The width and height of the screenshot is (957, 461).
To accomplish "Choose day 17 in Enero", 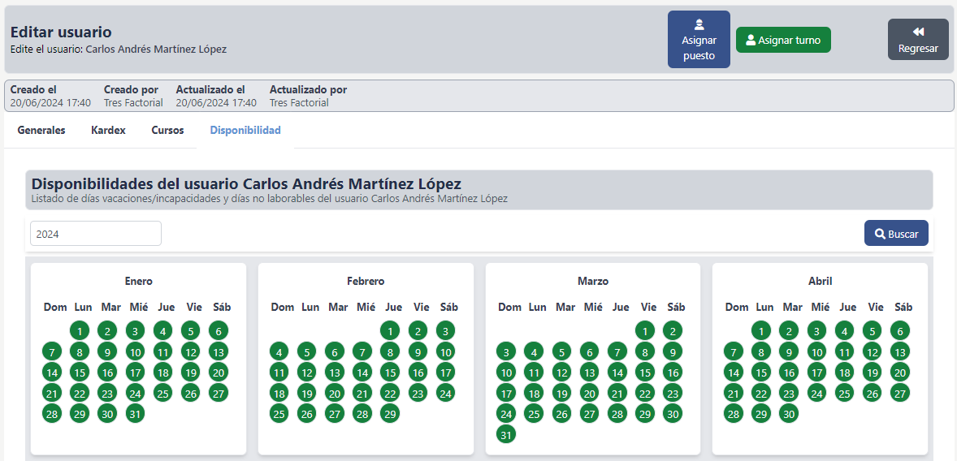I will tap(135, 373).
